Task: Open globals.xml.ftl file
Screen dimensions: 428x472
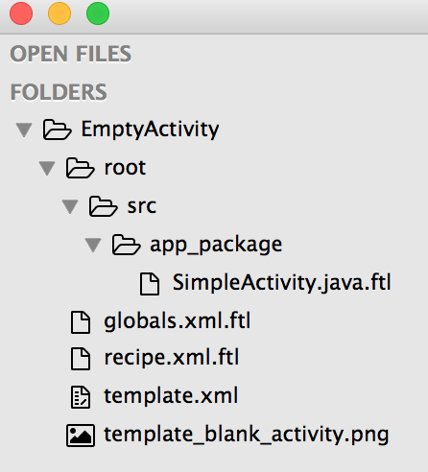Action: point(178,320)
